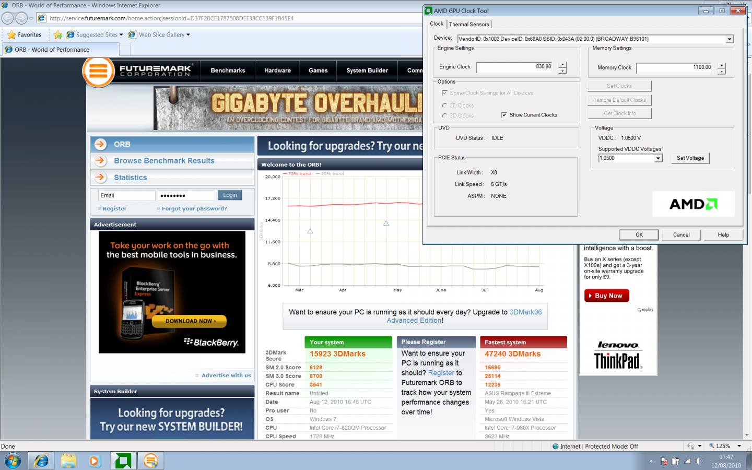
Task: Click the Advertise with us link
Action: coord(226,375)
